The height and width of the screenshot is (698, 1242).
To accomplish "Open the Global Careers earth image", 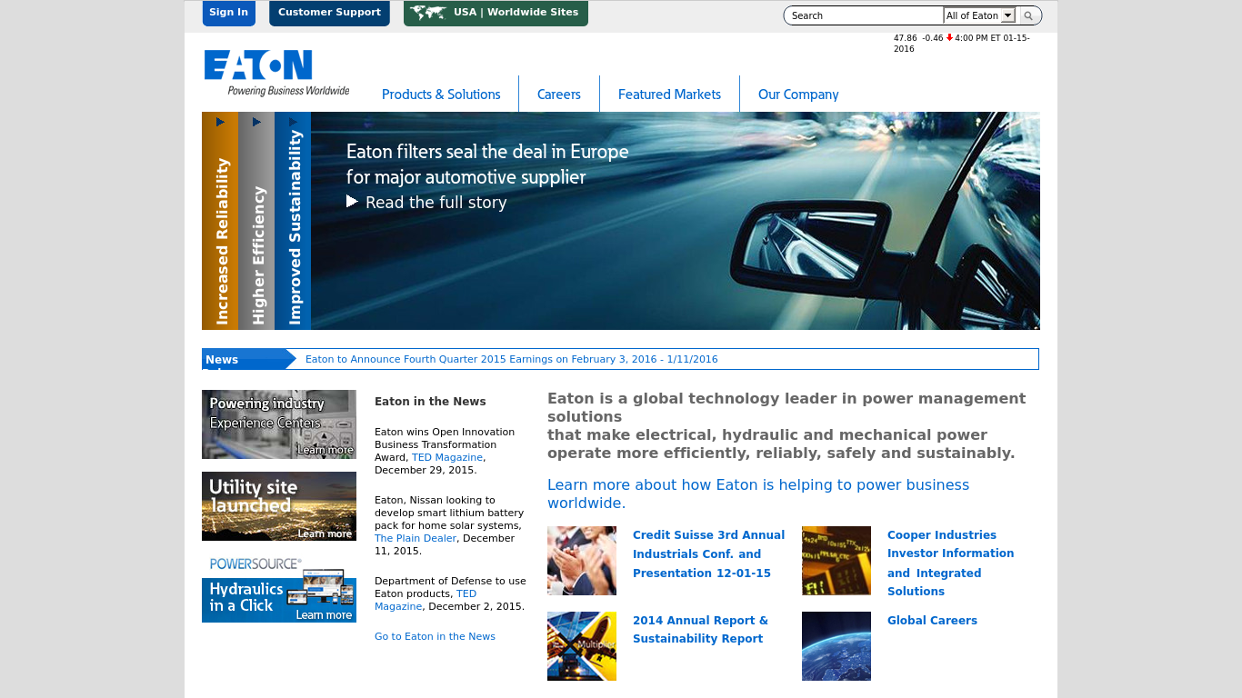I will tap(836, 646).
